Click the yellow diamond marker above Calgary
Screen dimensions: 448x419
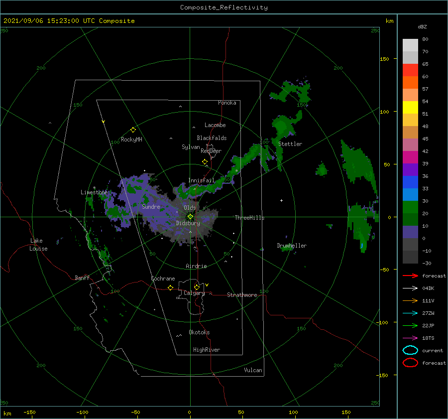coord(197,287)
